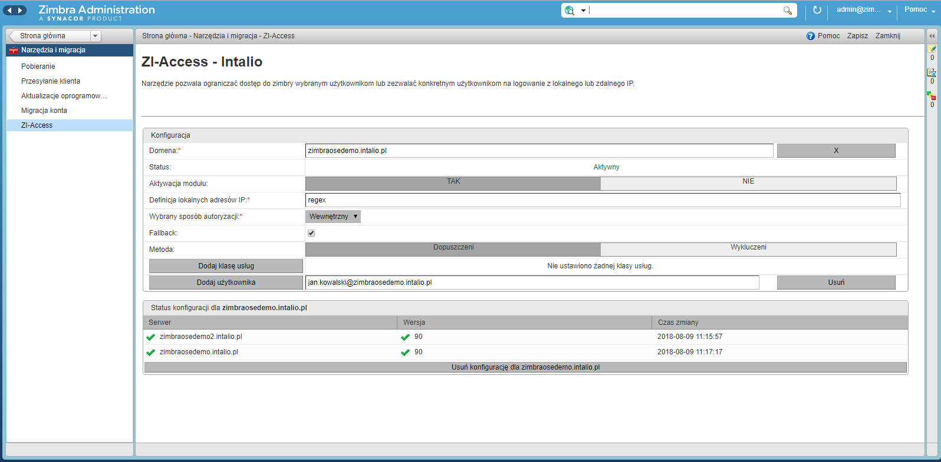
Task: Choose the Dopuszczeni method
Action: click(453, 249)
